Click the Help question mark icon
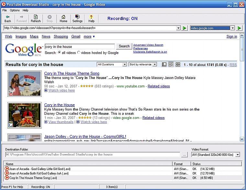The height and width of the screenshot is (190, 246). click(91, 17)
